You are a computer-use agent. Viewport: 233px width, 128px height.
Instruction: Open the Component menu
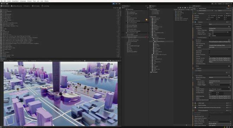coord(23,1)
